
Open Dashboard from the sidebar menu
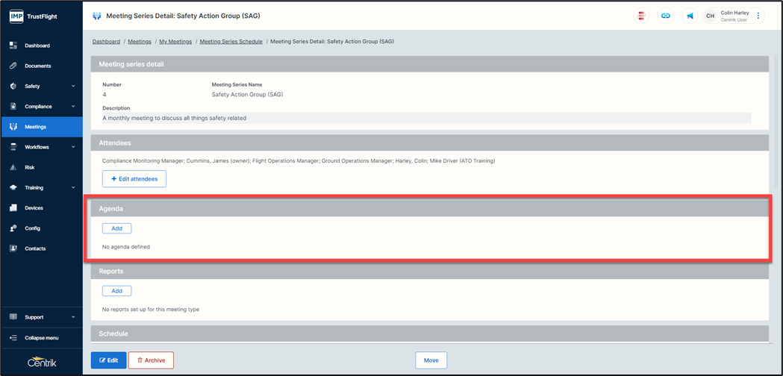[x=37, y=46]
